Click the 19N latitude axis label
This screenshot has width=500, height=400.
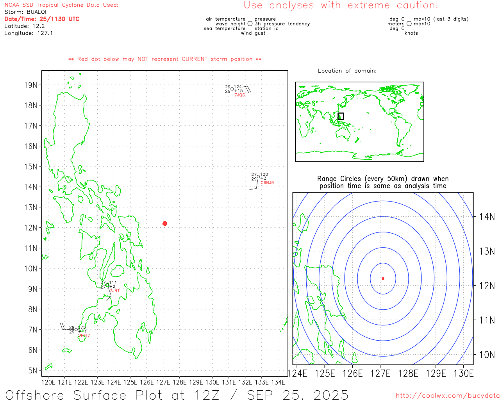31,85
